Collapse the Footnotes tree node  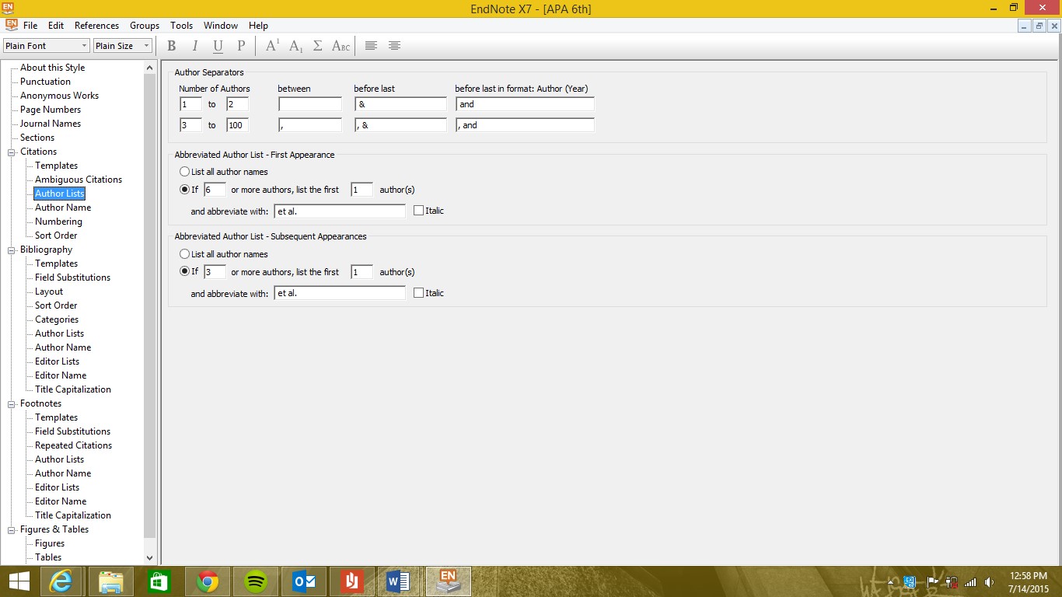tap(12, 403)
